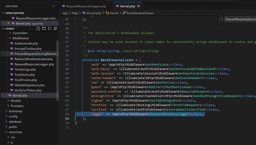Image resolution: width=256 pixels, height=145 pixels.
Task: Click line number 56 in the gutter
Action: pyautogui.click(x=67, y=60)
